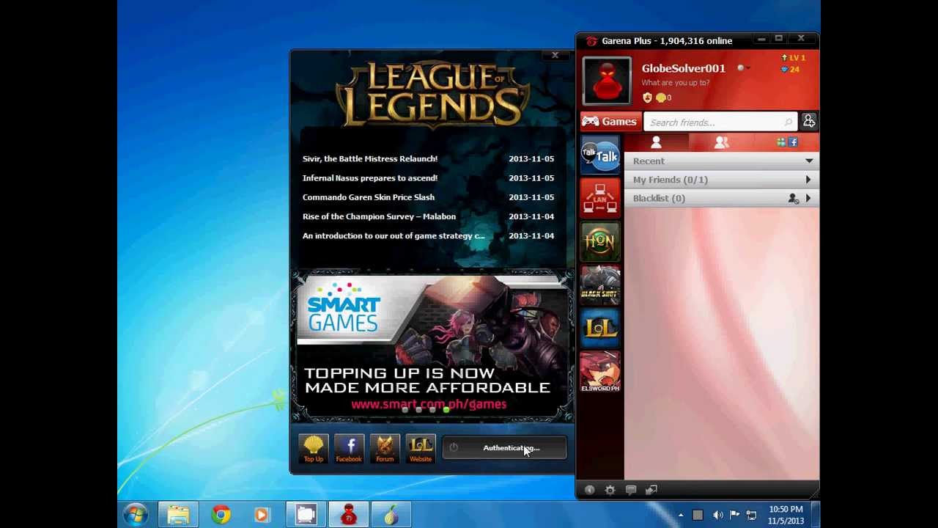Screen dimensions: 938x528
Task: Click the screen recorder camera taskbar icon
Action: [306, 515]
